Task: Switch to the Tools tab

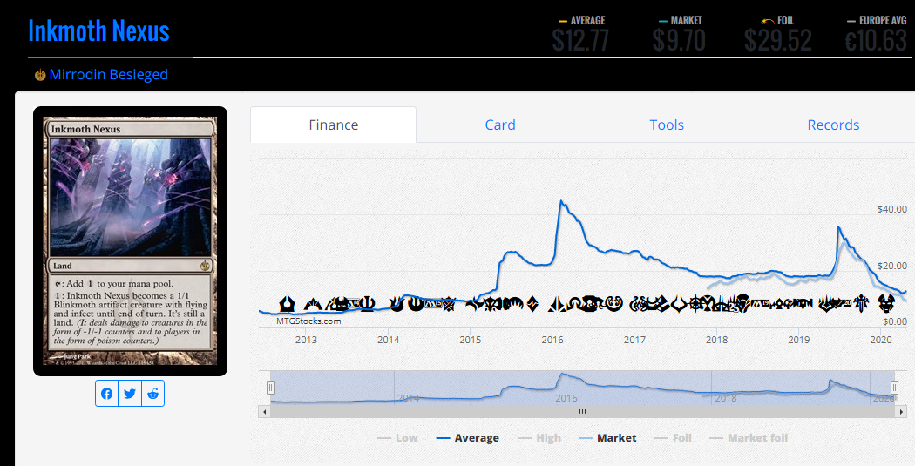Action: click(x=667, y=125)
